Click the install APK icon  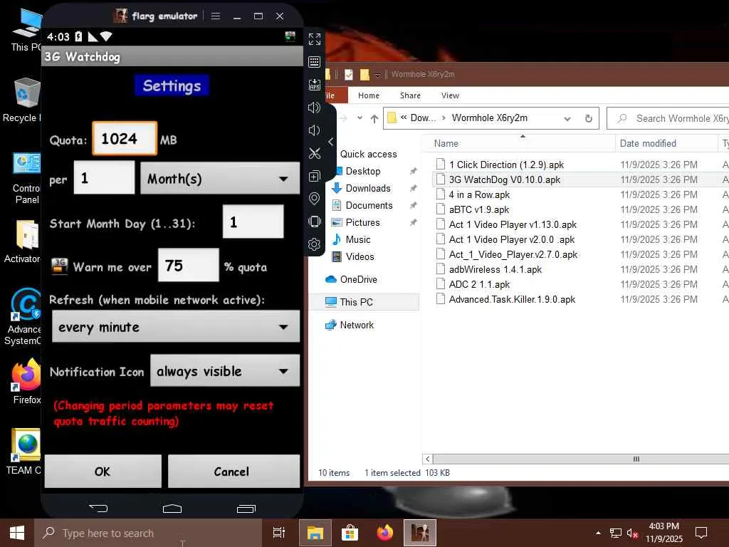[314, 85]
